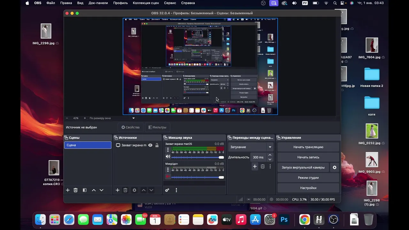
Task: Open scene filters icon in Сцены panel
Action: (x=84, y=190)
